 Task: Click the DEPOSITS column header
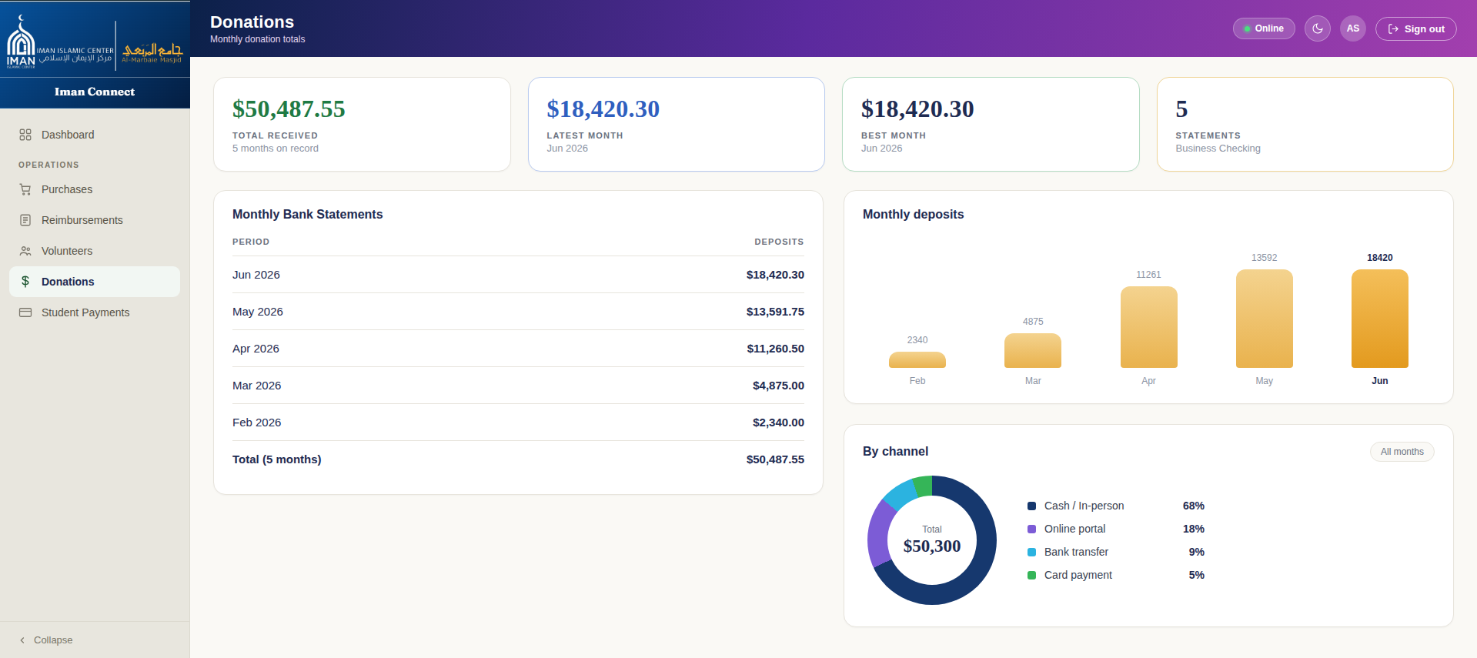pyautogui.click(x=779, y=242)
